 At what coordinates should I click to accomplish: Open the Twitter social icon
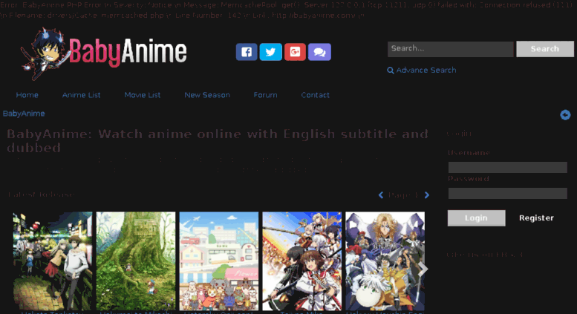coord(271,52)
